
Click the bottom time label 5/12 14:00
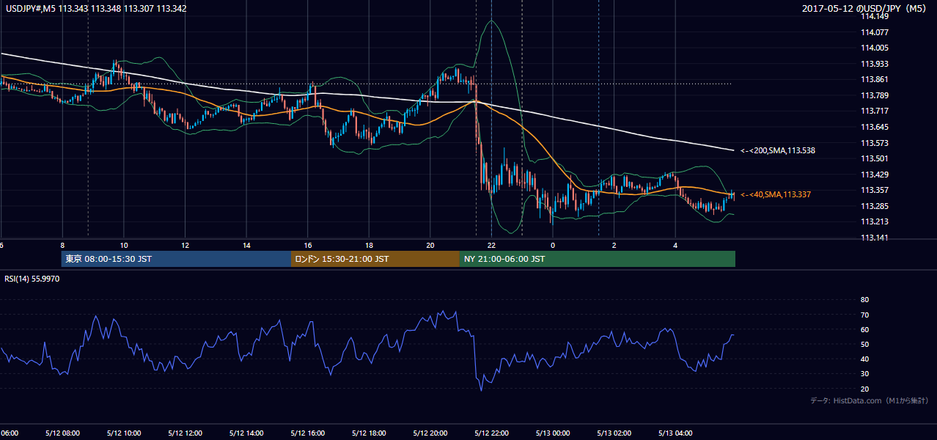coord(246,433)
